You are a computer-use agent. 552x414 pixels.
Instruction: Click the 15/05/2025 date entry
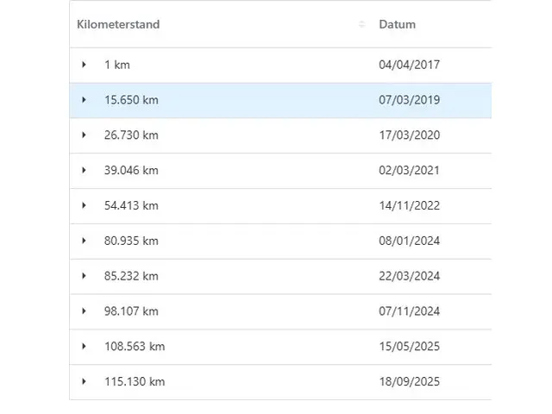409,347
